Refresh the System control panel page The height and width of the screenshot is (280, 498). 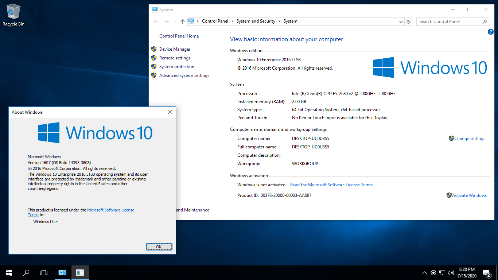point(408,22)
